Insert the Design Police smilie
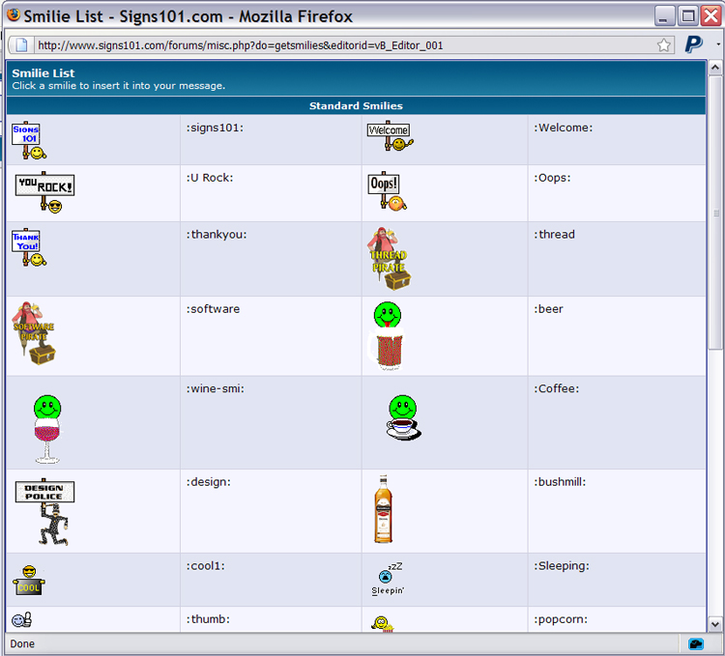Viewport: 725px width, 656px height. (x=44, y=512)
